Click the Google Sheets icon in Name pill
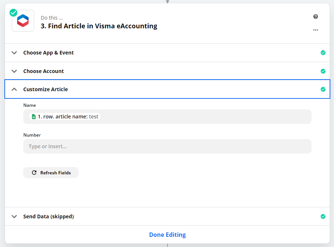Viewport: 334px width, 247px height. pyautogui.click(x=33, y=117)
